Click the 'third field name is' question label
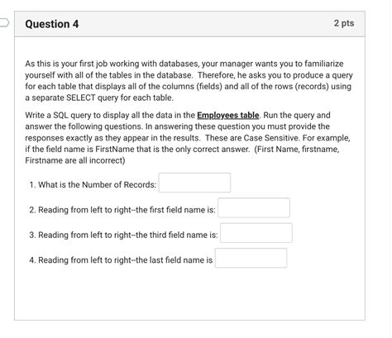392x338 pixels. point(123,235)
